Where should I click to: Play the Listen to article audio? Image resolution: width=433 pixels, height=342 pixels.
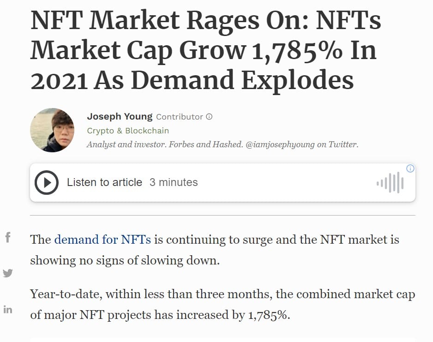47,182
